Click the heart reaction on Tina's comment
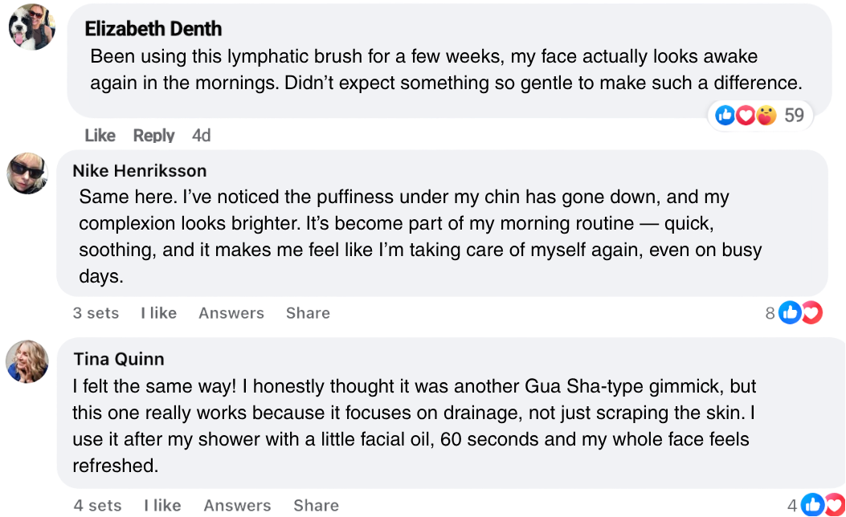This screenshot has width=846, height=517. [835, 505]
